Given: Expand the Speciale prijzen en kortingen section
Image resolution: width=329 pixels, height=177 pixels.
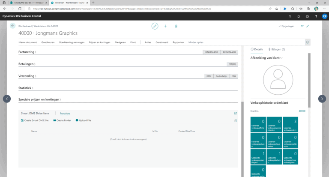Looking at the screenshot, I should point(39,99).
